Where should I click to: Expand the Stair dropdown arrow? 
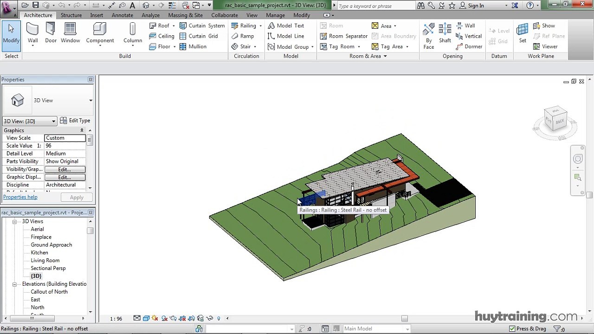coord(255,46)
